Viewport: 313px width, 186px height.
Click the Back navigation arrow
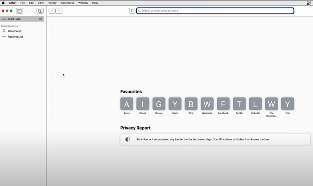click(x=52, y=11)
